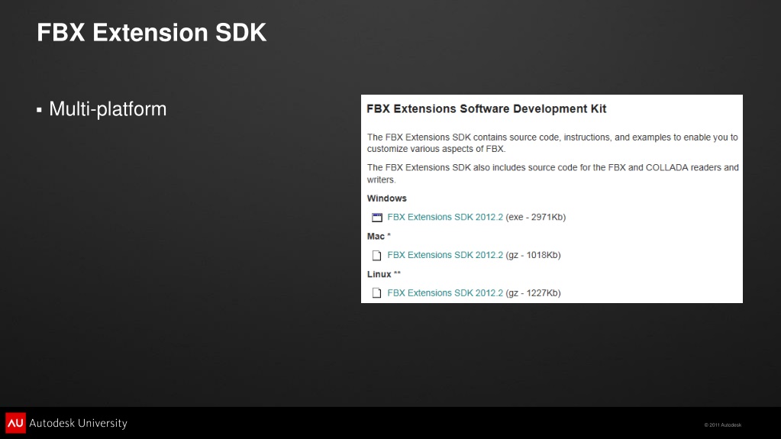Screen dimensions: 781x439
Task: Select the 'FBX Extension SDK' slide title
Action: pos(151,32)
